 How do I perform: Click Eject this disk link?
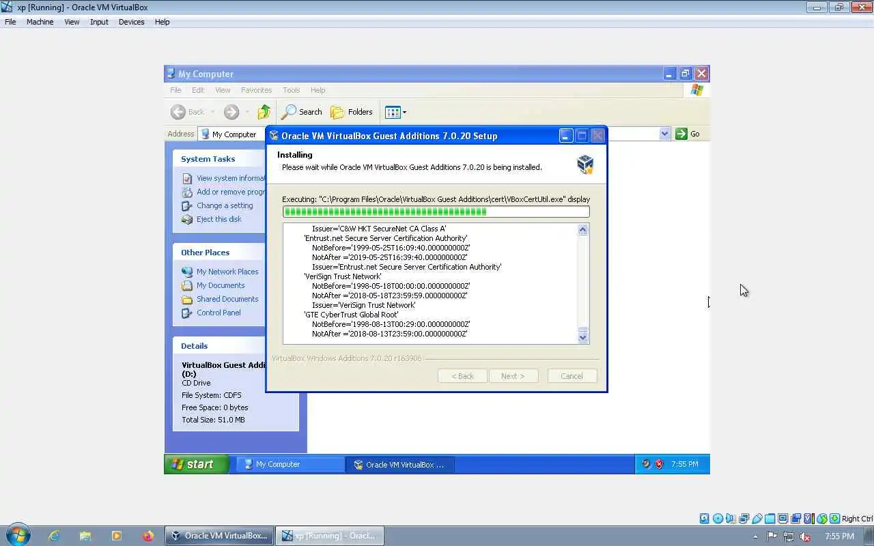click(x=219, y=219)
